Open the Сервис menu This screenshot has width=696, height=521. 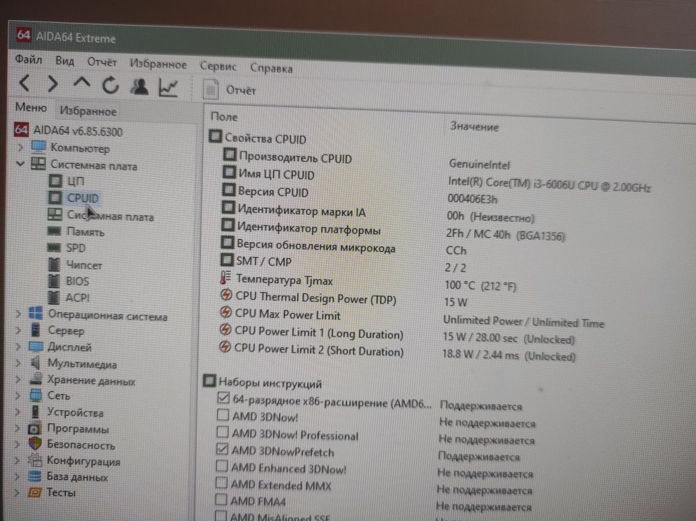coord(218,66)
